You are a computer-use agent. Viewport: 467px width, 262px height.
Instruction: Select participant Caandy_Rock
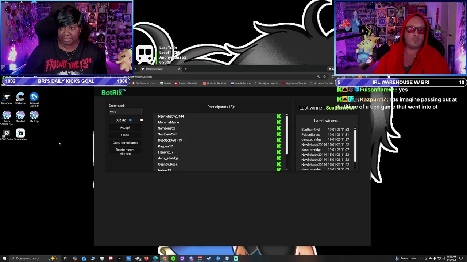[x=167, y=164]
